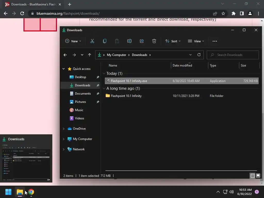Expand the Network tree node
264x198 pixels.
(63, 149)
